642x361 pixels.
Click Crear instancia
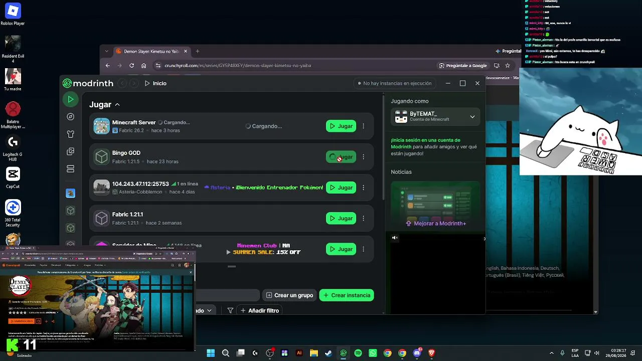[347, 295]
